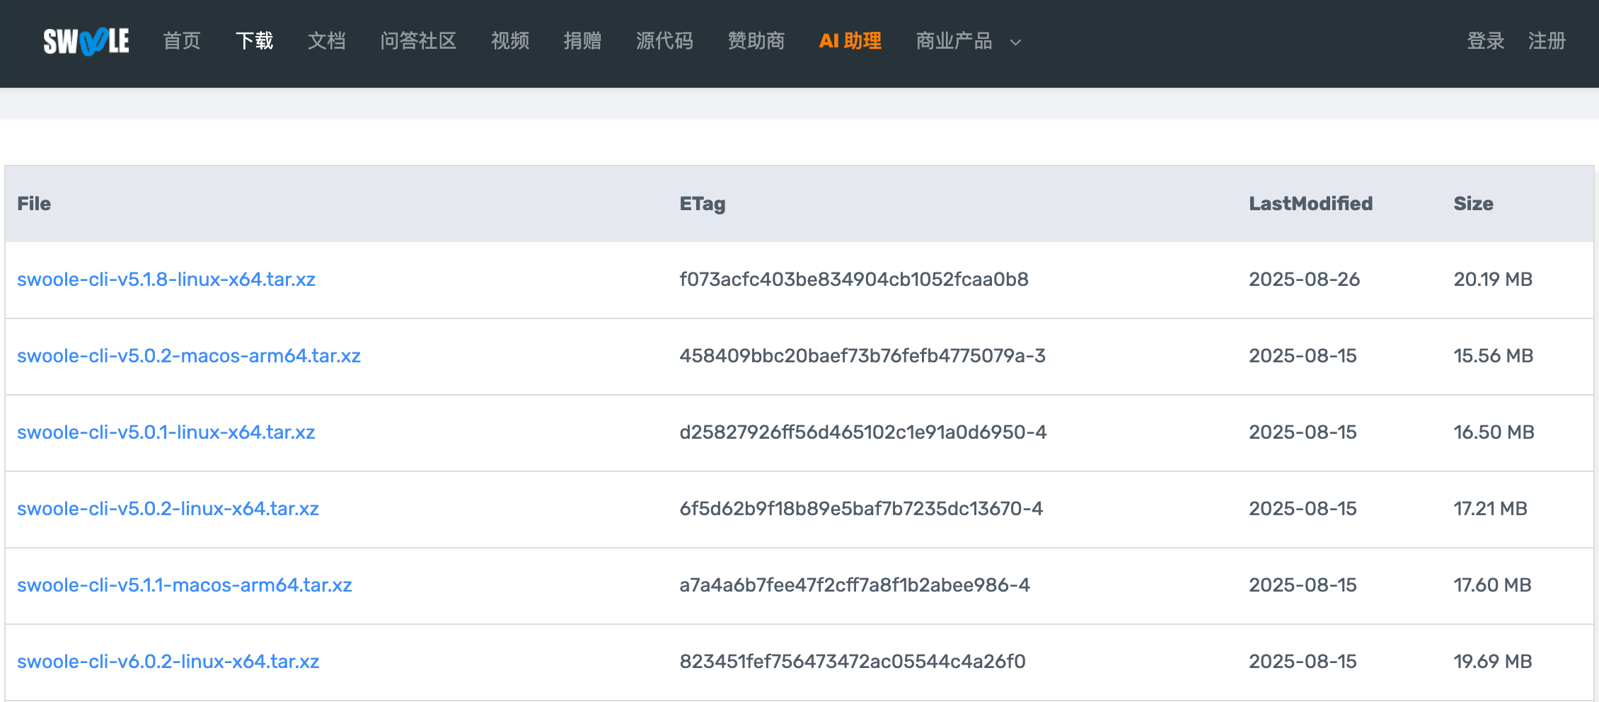Go to the 下载 download page
Viewport: 1599px width, 702px height.
point(254,41)
